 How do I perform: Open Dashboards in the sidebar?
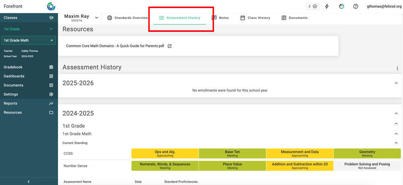14,76
